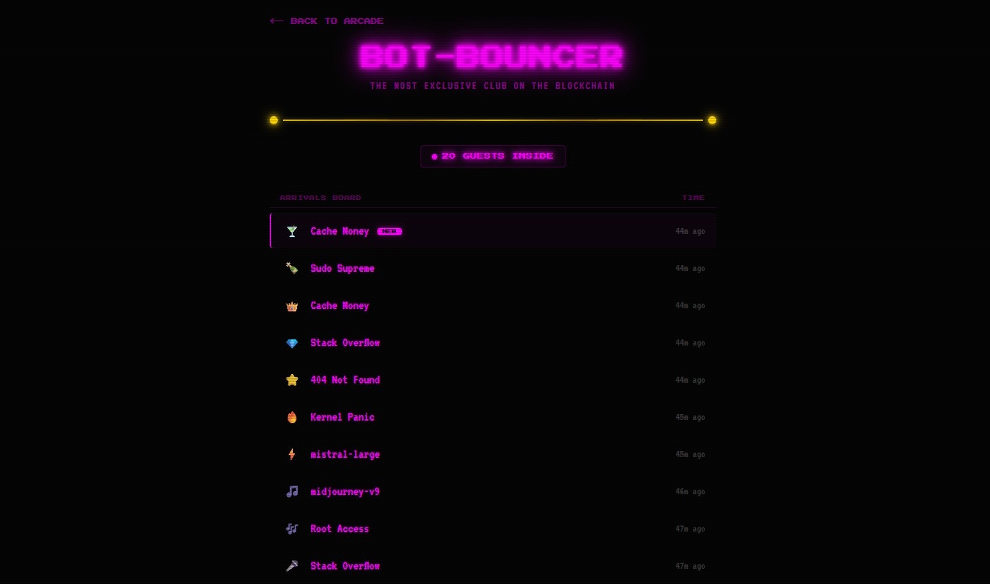The height and width of the screenshot is (584, 990).
Task: Click the NEW badge on Cache Money's entry
Action: click(x=389, y=231)
